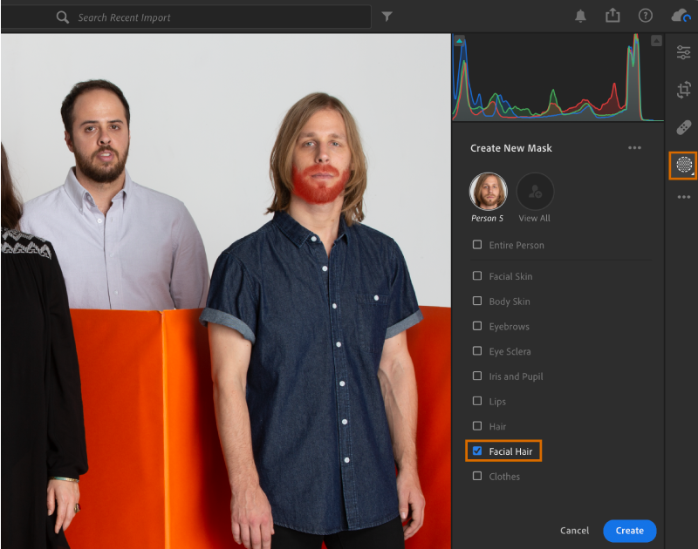Cancel the mask creation
This screenshot has height=549, width=698.
click(574, 531)
